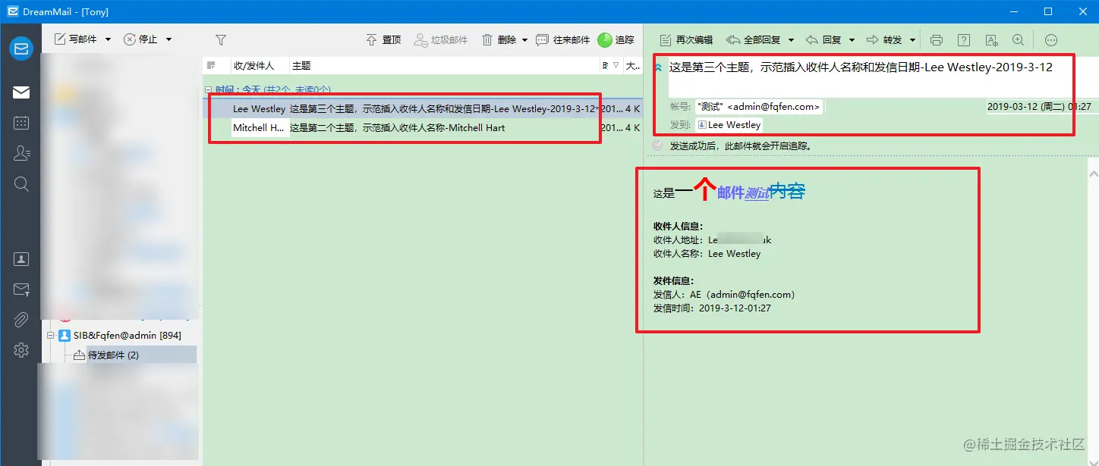Screen dimensions: 1099x466
Task: Select the Mitchell Hart mail row
Action: pos(424,127)
